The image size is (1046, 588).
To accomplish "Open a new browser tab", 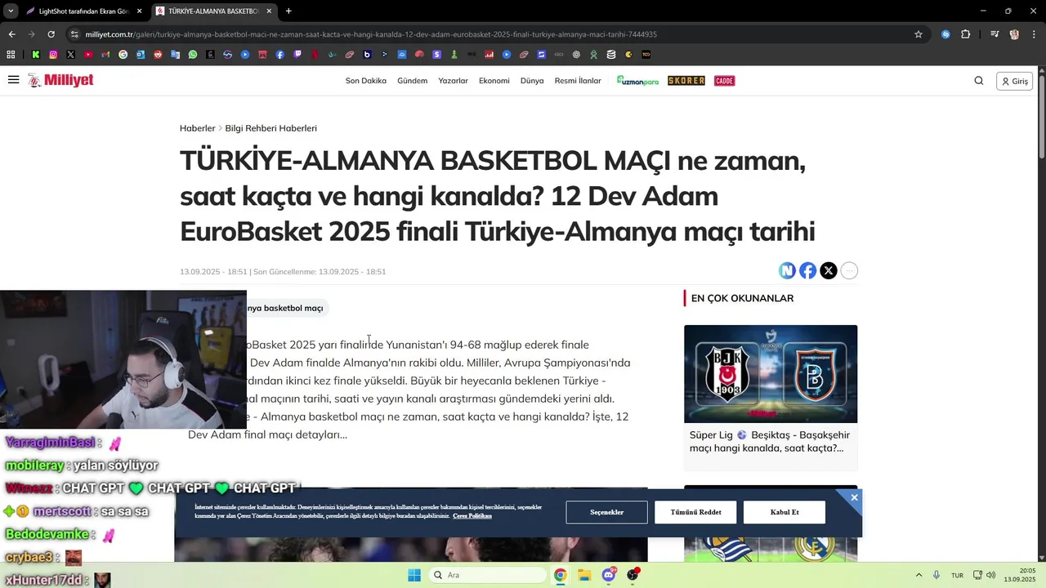I will [288, 11].
